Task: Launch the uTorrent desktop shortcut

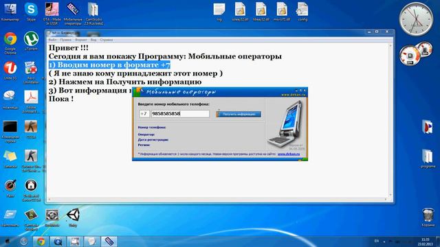Action: (31, 40)
